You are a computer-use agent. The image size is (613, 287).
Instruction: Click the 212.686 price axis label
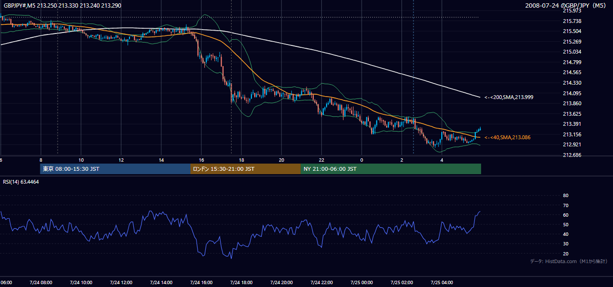pos(572,155)
